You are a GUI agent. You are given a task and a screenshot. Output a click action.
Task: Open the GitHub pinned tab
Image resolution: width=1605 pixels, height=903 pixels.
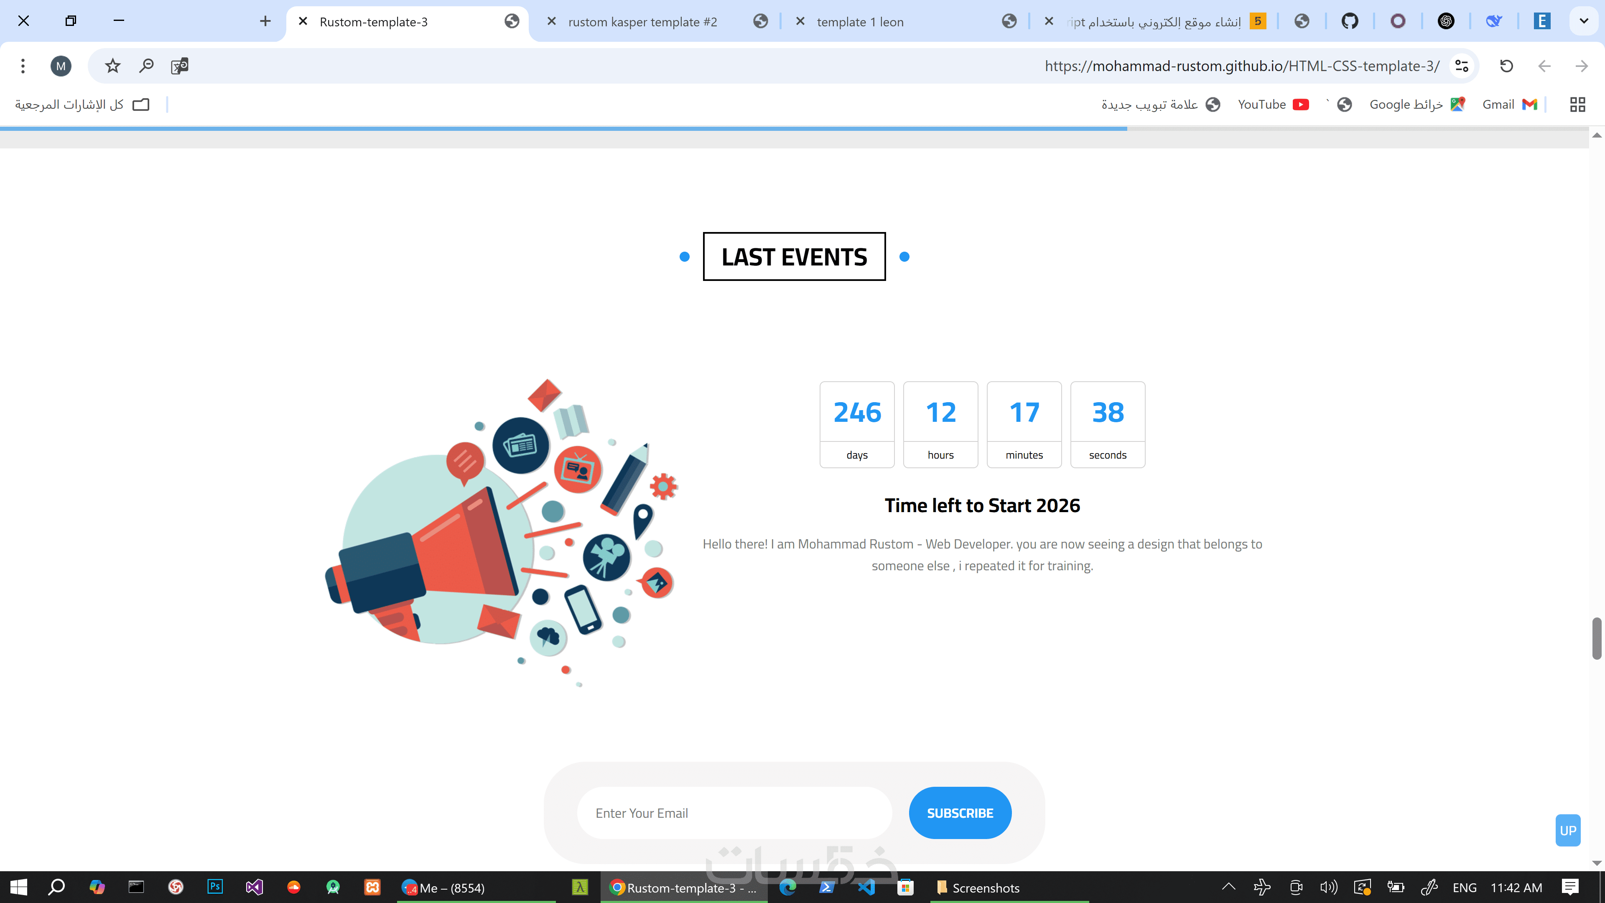pos(1350,22)
